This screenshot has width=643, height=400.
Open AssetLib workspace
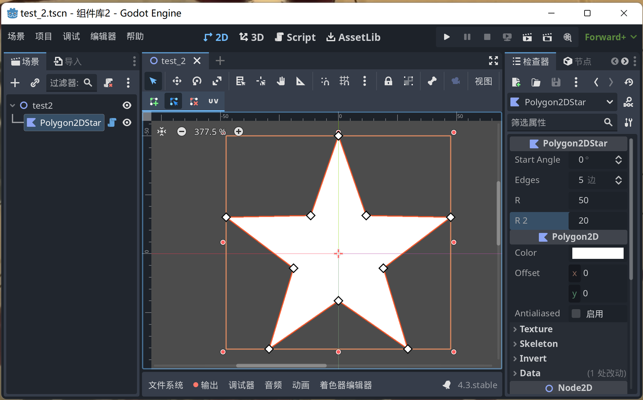pos(353,37)
